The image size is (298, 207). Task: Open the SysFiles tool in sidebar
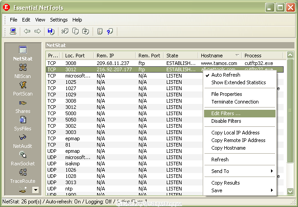pyautogui.click(x=23, y=124)
